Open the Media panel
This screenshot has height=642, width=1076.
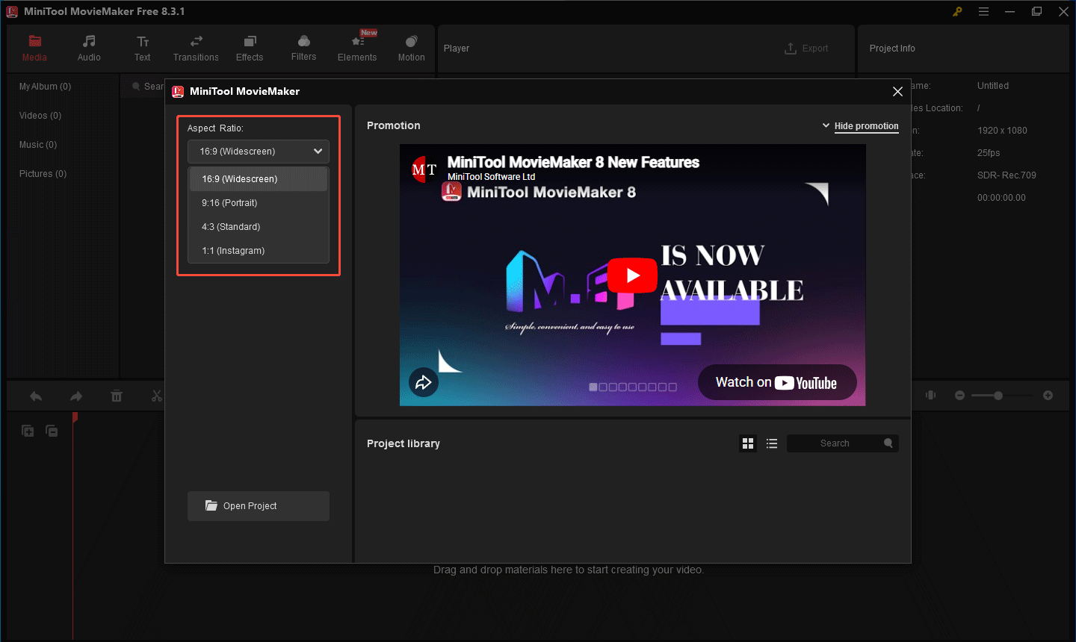click(34, 48)
